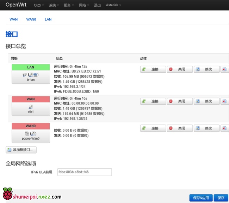Switch to the LAN tab

[48, 19]
